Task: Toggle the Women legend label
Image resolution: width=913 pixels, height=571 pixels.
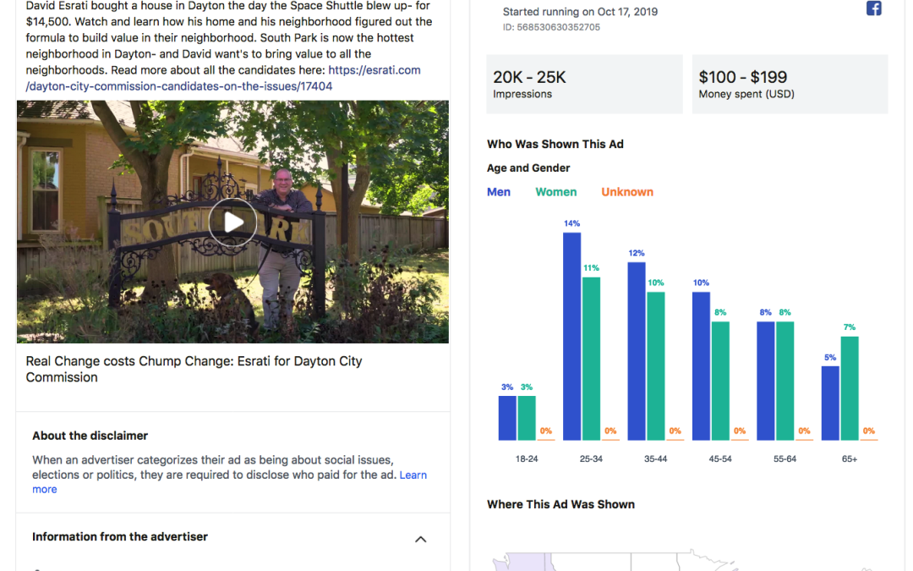Action: pyautogui.click(x=555, y=192)
